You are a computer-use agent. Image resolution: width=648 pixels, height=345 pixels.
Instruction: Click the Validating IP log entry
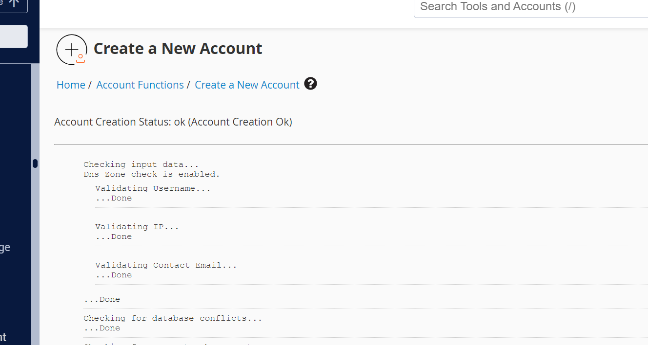pyautogui.click(x=137, y=227)
